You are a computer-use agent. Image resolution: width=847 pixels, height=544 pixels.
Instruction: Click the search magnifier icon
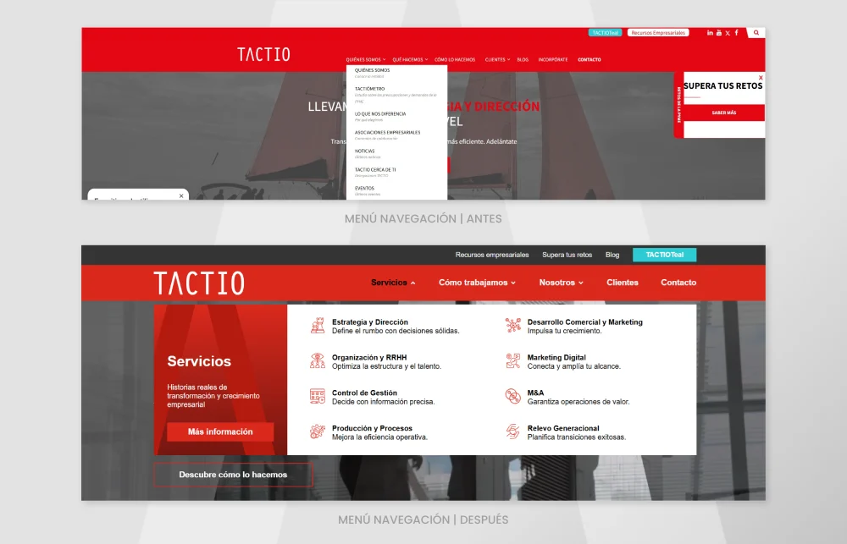756,33
